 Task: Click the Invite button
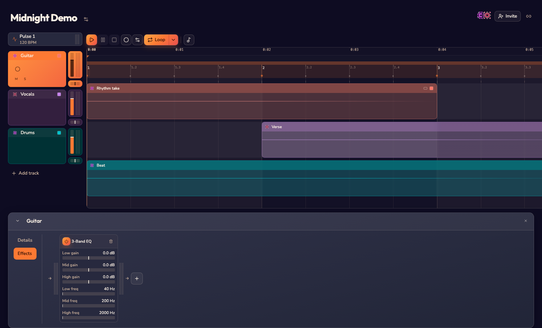507,16
